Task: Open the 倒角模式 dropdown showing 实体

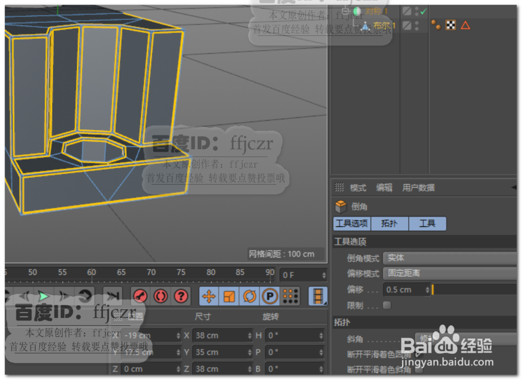Action: pos(450,258)
